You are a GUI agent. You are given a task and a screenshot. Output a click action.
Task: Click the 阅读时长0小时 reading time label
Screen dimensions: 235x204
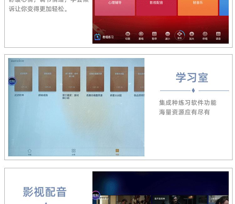[x=17, y=61]
